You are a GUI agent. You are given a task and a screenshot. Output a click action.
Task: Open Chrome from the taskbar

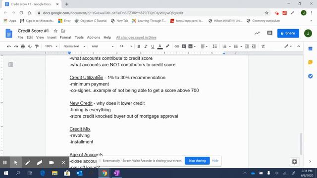point(105,173)
